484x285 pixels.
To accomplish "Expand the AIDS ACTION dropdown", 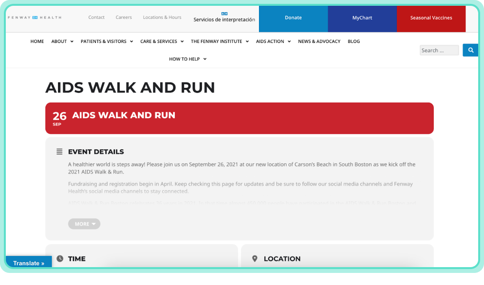I will point(273,41).
